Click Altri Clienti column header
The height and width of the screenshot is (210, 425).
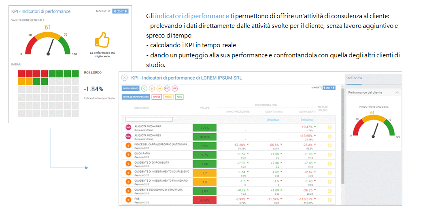(307, 111)
